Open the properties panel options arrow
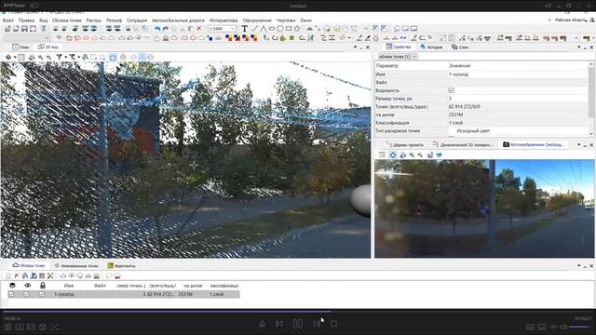Screen dimensions: 596x335 click(x=579, y=47)
